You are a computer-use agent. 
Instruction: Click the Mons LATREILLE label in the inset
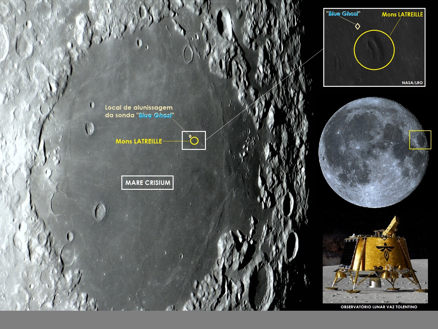click(402, 14)
